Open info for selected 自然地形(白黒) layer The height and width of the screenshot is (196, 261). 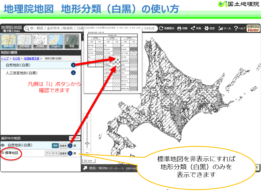click(x=70, y=145)
